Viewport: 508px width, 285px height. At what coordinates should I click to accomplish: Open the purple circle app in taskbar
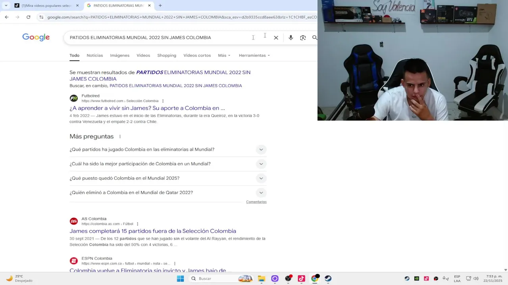click(x=275, y=279)
